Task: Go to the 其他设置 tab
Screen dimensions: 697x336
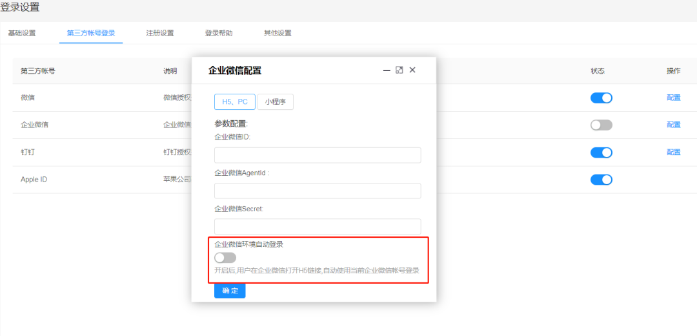Action: click(x=278, y=34)
